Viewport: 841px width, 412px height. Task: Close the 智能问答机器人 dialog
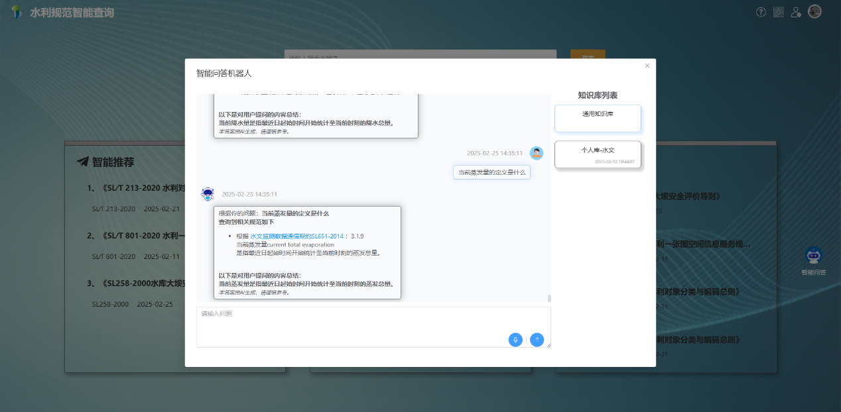click(647, 66)
